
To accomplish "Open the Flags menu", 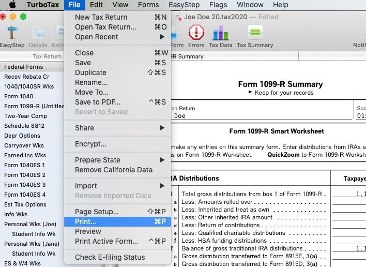I will [218, 5].
